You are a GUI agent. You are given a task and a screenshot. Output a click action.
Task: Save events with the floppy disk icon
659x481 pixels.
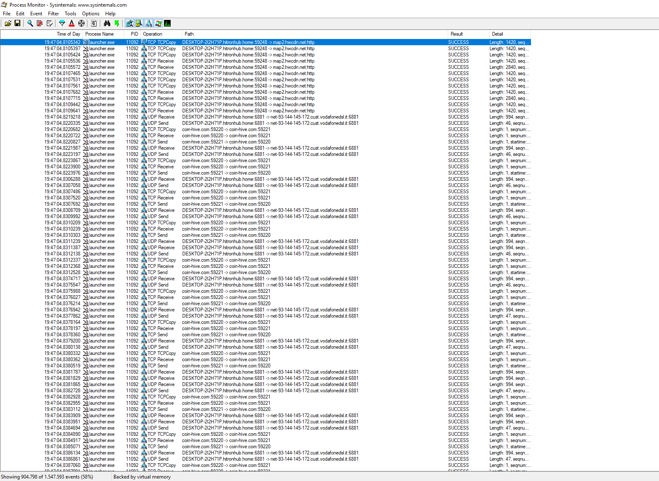[17, 23]
